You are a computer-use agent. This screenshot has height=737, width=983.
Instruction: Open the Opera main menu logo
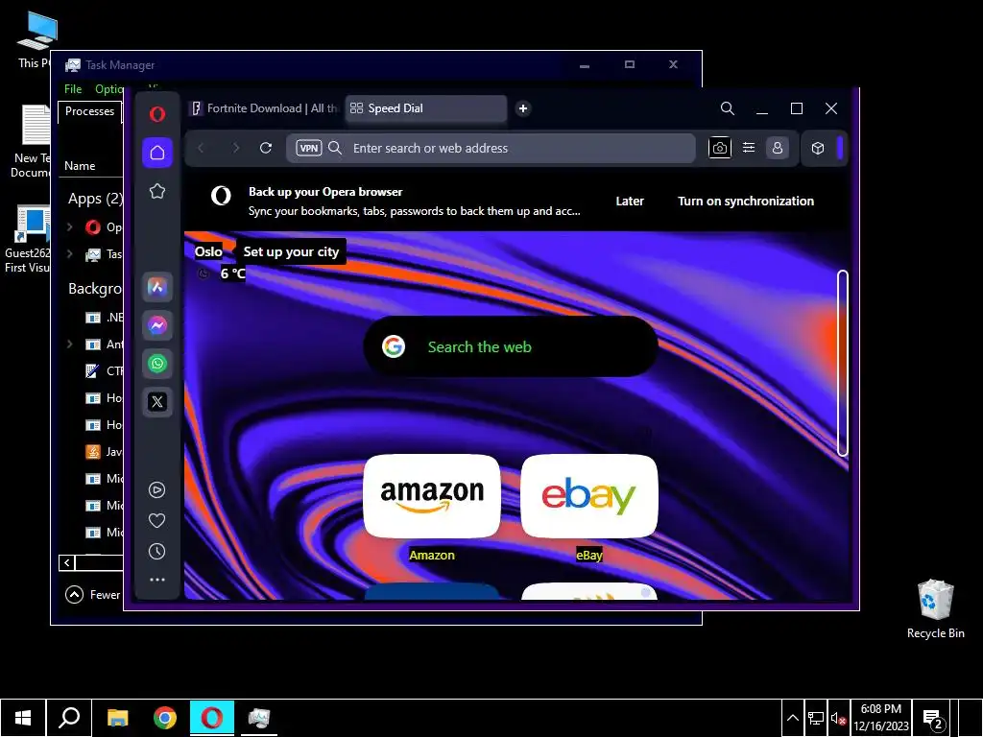(x=157, y=113)
